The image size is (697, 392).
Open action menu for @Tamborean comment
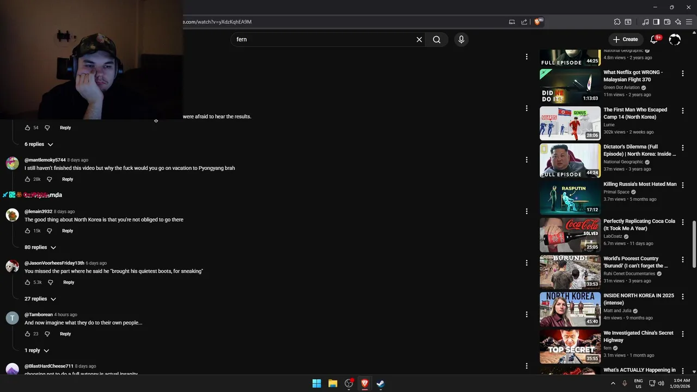point(527,314)
